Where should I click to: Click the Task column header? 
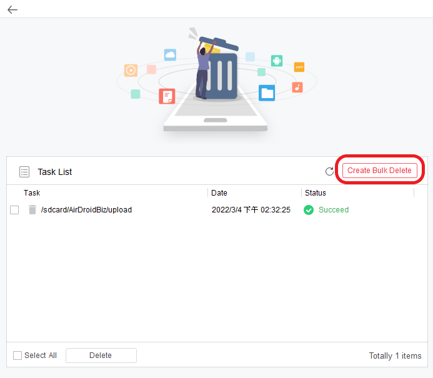pyautogui.click(x=32, y=192)
